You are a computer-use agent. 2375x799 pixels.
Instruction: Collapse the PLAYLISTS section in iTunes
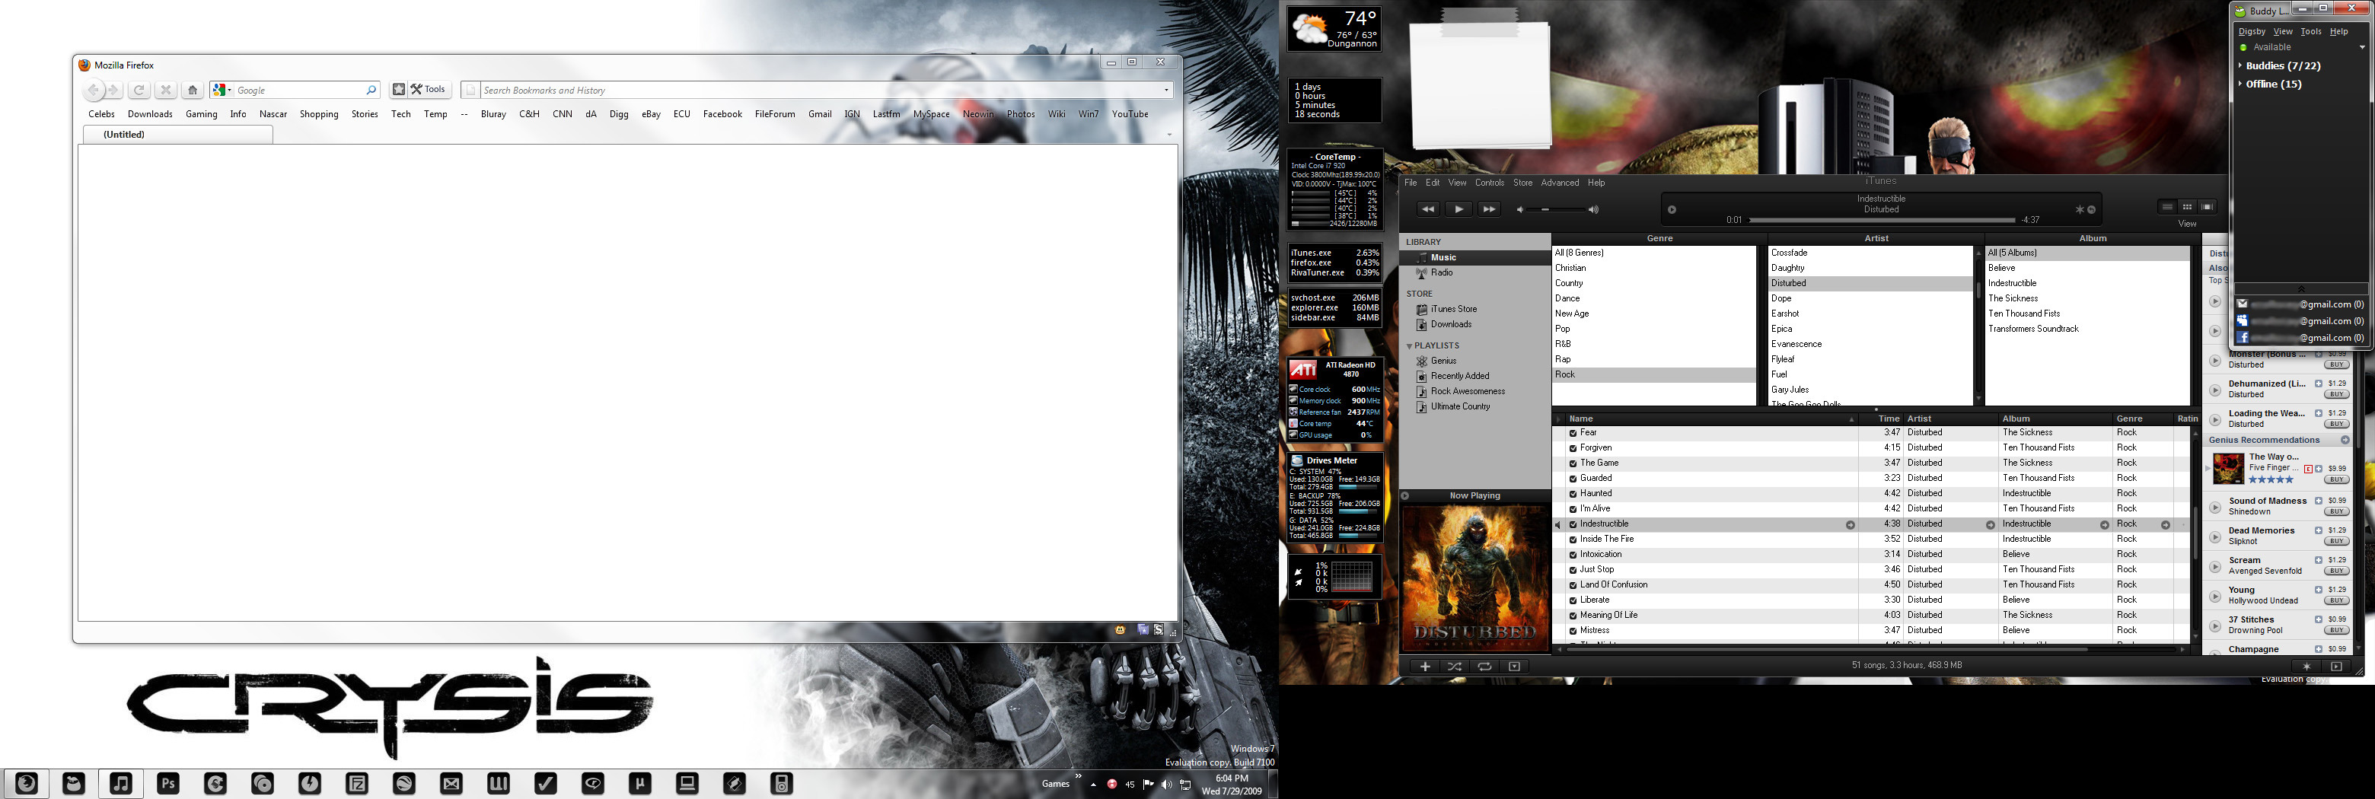[1409, 346]
